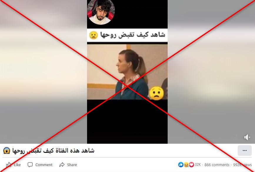Screen dimensions: 255x172
Task: Click the Share arrow icon
Action: (x=62, y=165)
